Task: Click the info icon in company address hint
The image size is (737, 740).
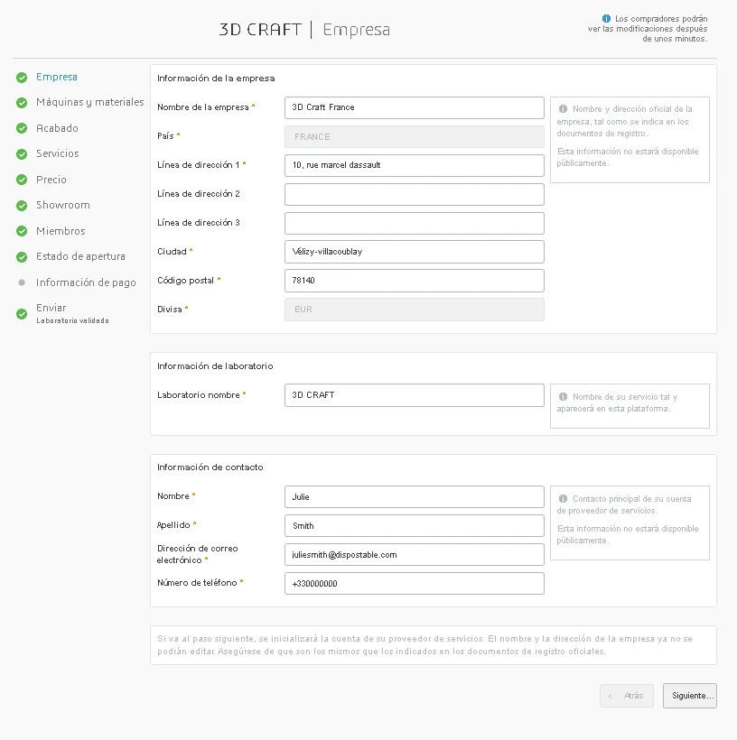Action: pos(563,109)
